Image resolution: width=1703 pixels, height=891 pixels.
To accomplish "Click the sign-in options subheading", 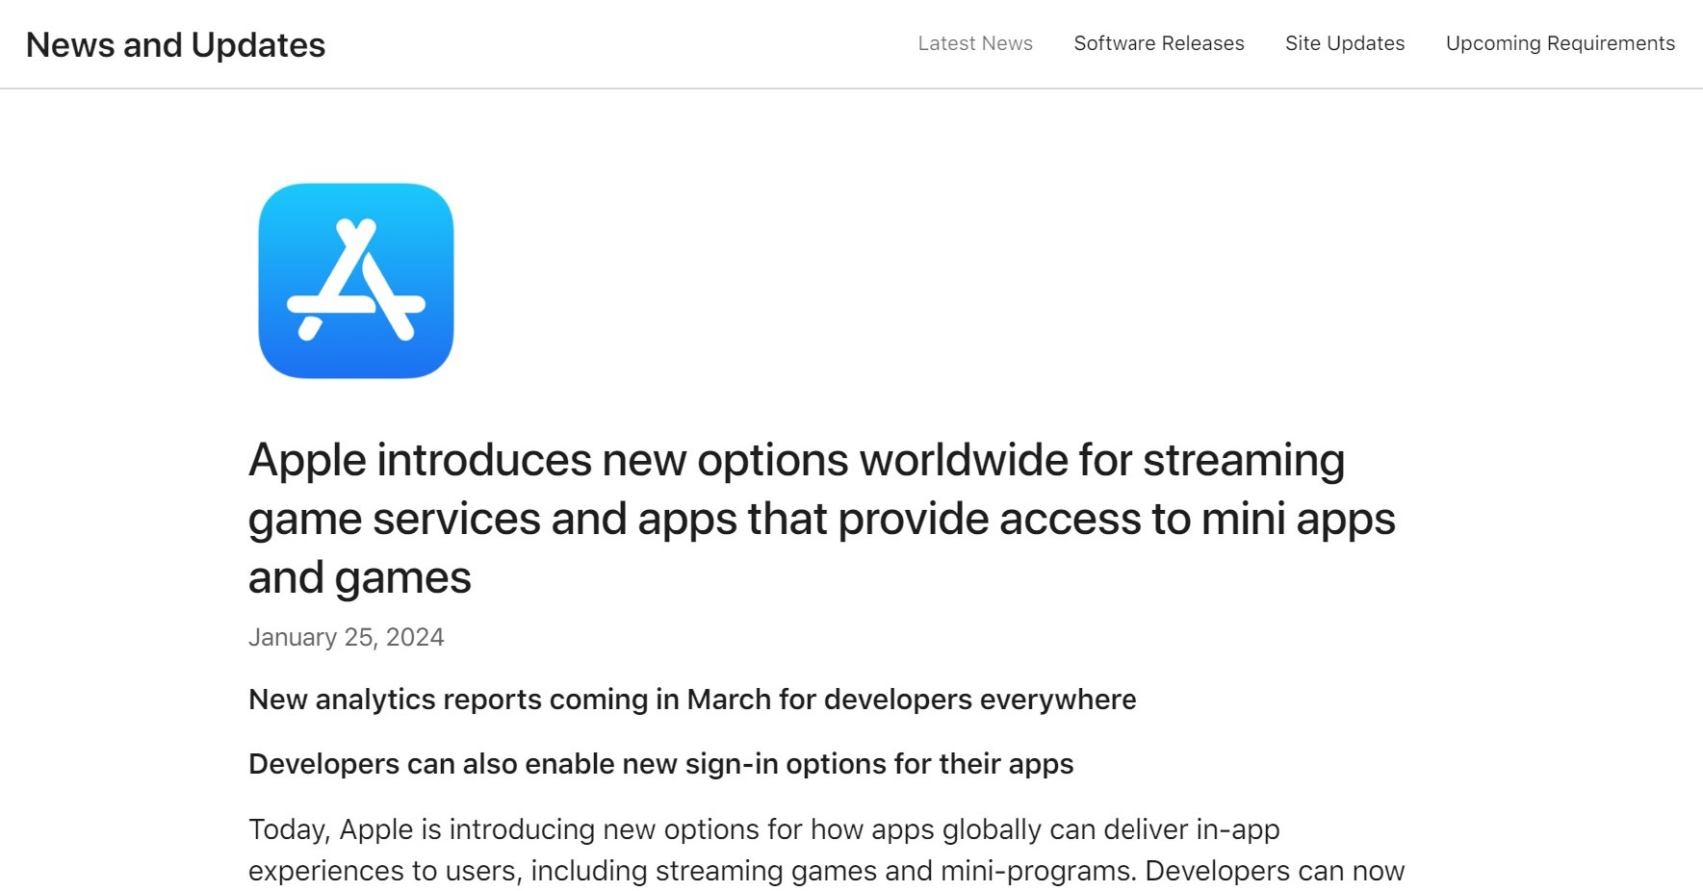I will click(x=660, y=763).
